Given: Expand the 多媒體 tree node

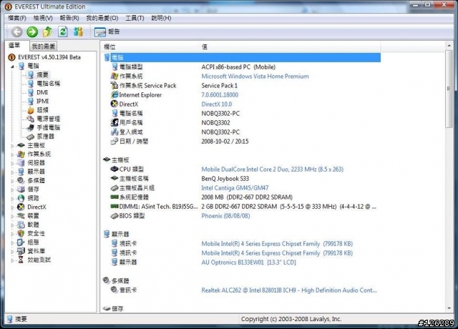Looking at the screenshot, I should tap(12, 181).
